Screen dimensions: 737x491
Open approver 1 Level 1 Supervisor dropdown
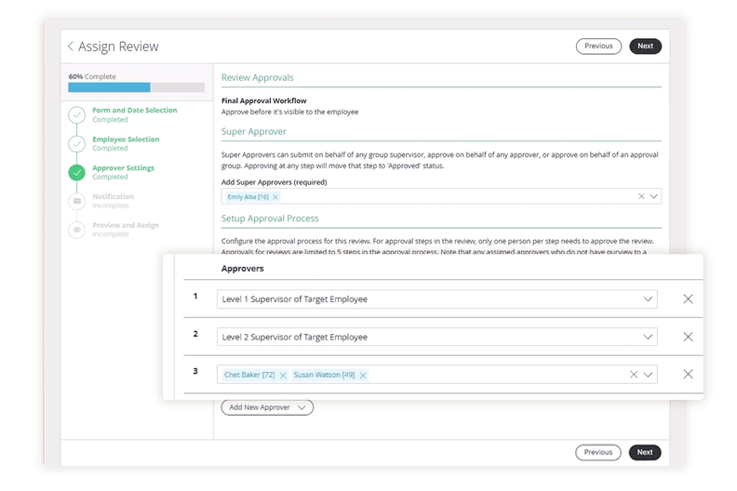[437, 299]
